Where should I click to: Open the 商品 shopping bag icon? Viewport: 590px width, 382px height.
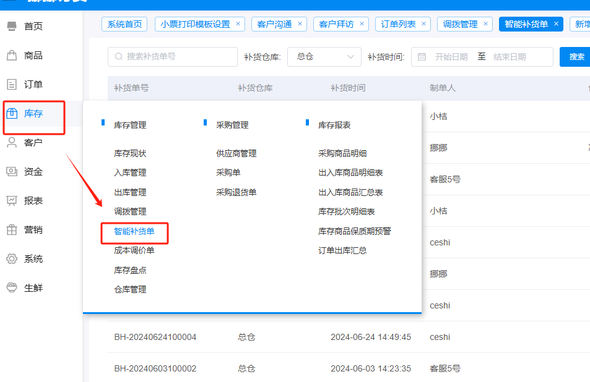tap(12, 56)
